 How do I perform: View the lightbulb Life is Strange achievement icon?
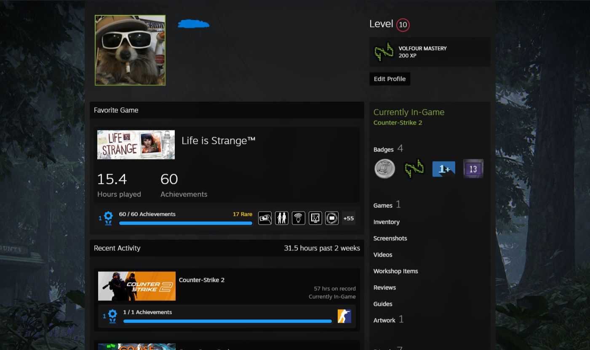299,218
